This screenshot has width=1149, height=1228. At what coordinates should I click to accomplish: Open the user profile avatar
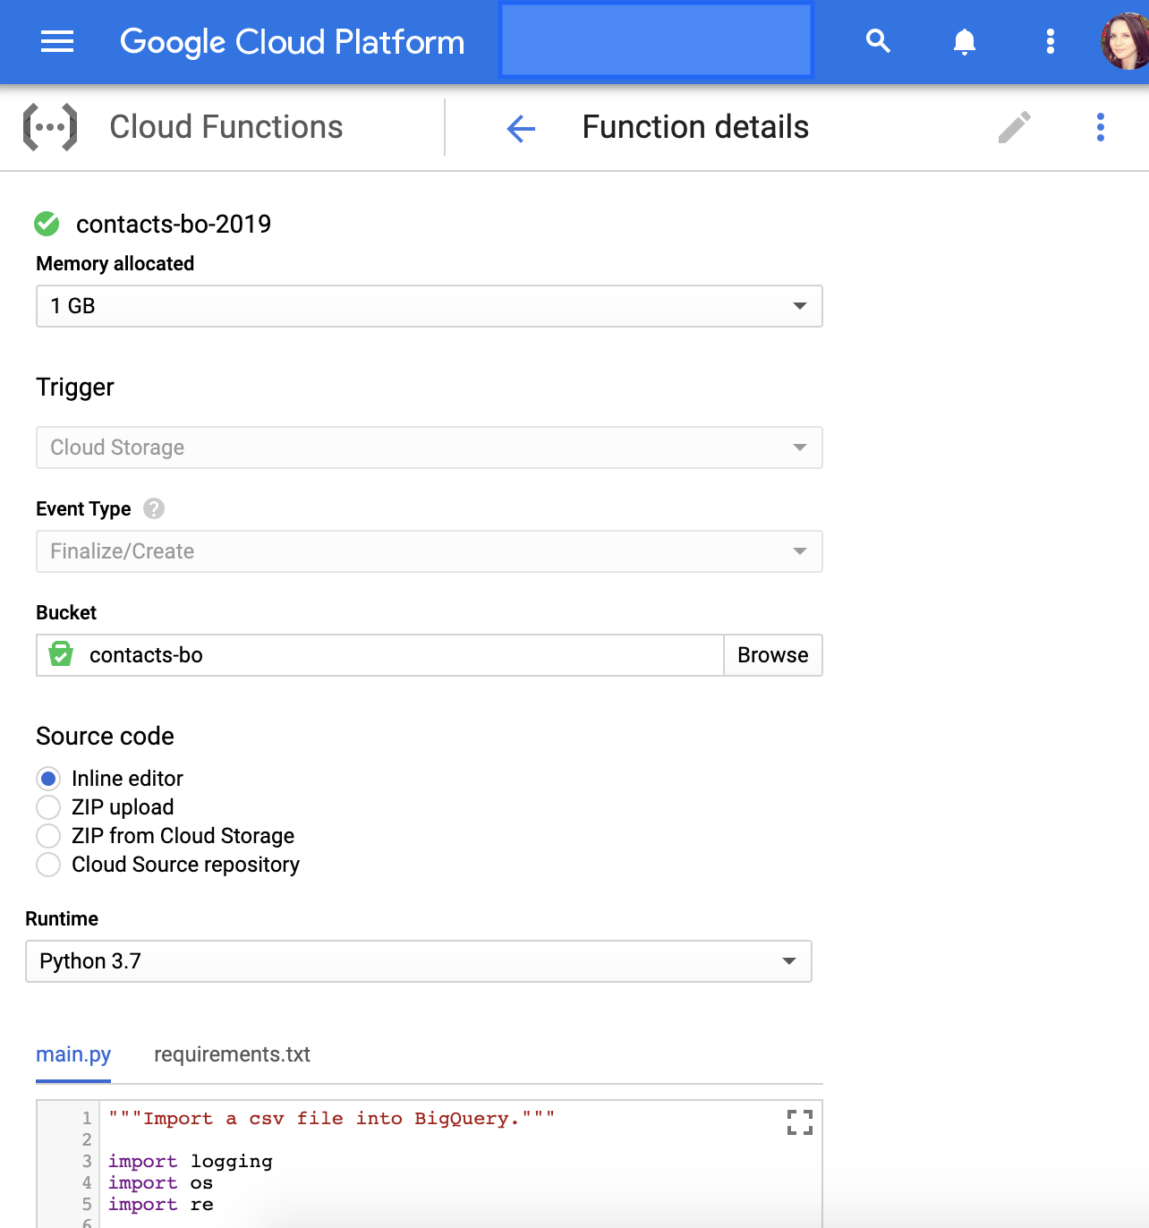(x=1125, y=41)
